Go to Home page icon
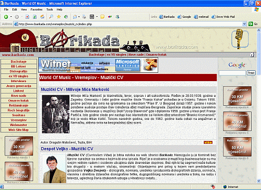This screenshot has width=261, height=190. pyautogui.click(x=42, y=17)
